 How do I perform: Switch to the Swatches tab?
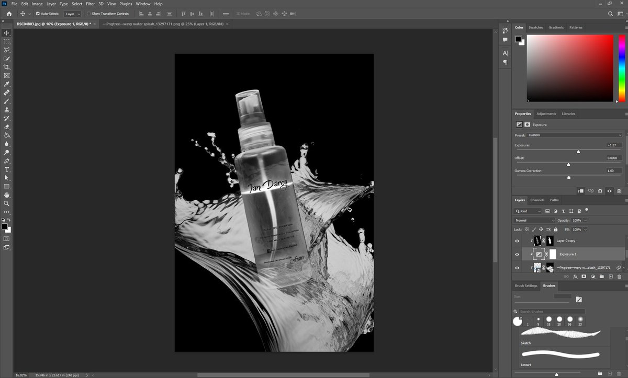click(536, 27)
